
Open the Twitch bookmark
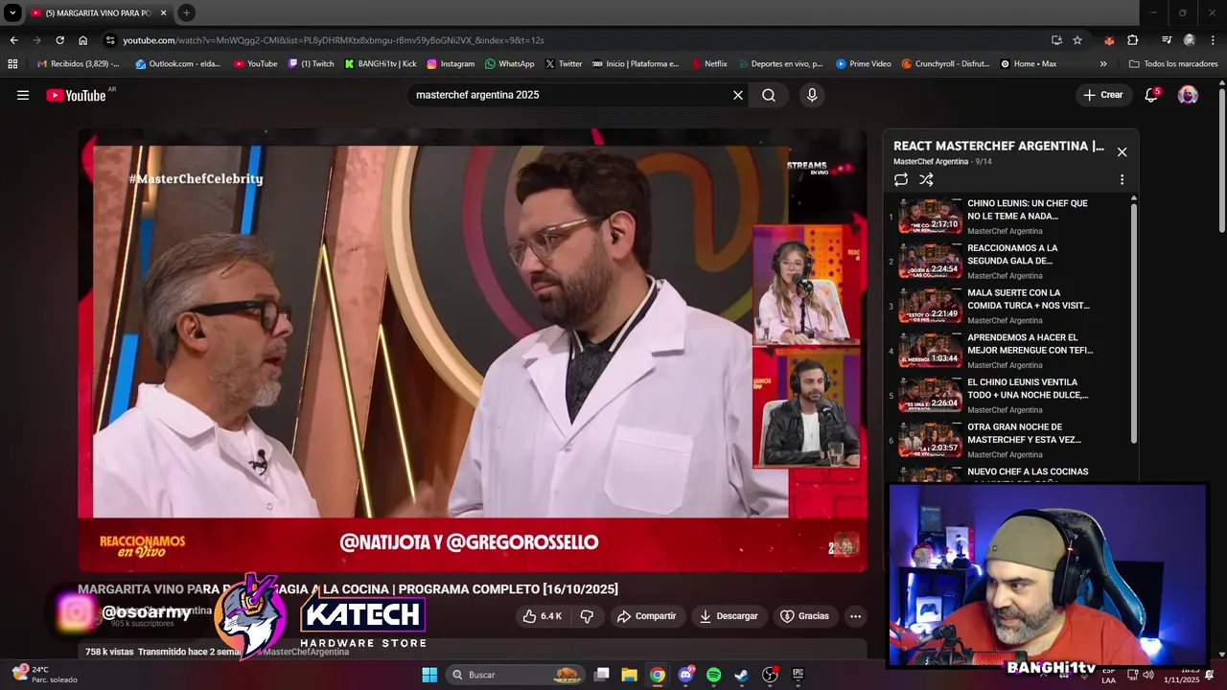pos(312,64)
